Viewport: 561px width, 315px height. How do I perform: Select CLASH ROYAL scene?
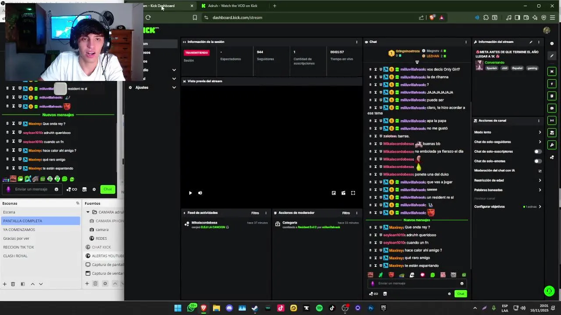coord(40,256)
